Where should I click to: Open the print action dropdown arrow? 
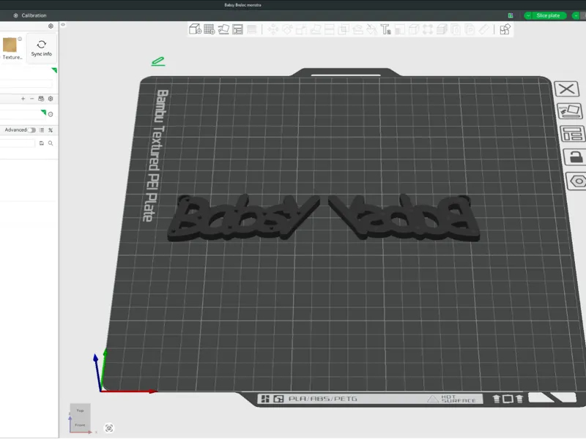pyautogui.click(x=576, y=15)
